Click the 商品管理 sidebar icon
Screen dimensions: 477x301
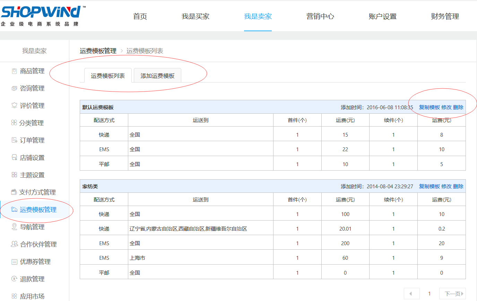tap(14, 71)
